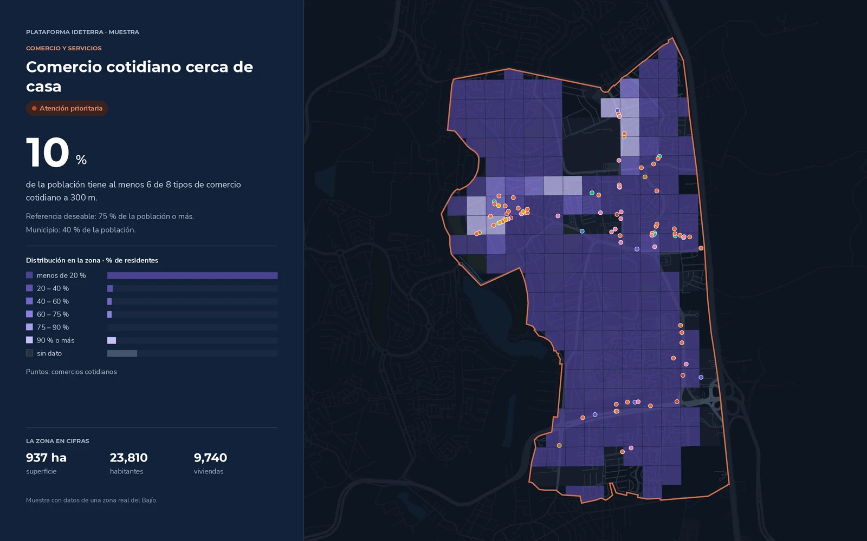867x541 pixels.
Task: Click the large '10' percentage indicator
Action: pos(48,153)
